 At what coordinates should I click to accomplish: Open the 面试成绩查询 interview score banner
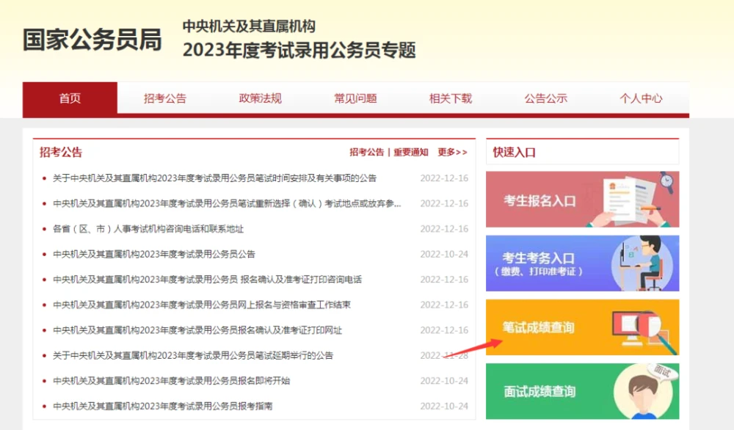582,391
